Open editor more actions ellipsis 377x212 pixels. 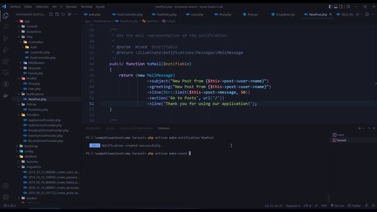tap(373, 14)
